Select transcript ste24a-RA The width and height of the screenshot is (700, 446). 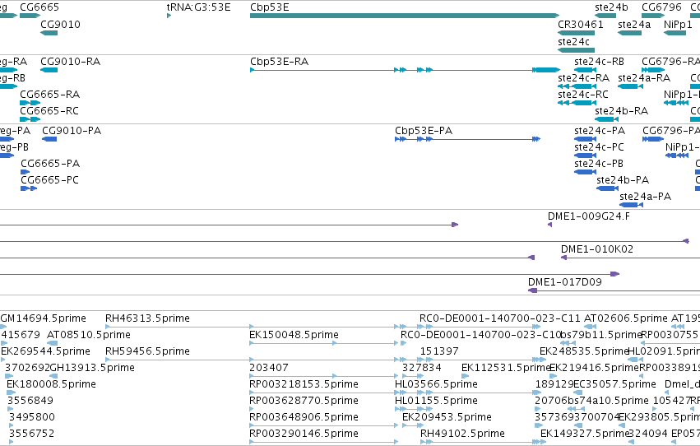(630, 86)
